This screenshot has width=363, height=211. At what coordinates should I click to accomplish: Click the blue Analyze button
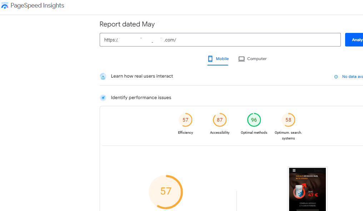[x=354, y=40]
